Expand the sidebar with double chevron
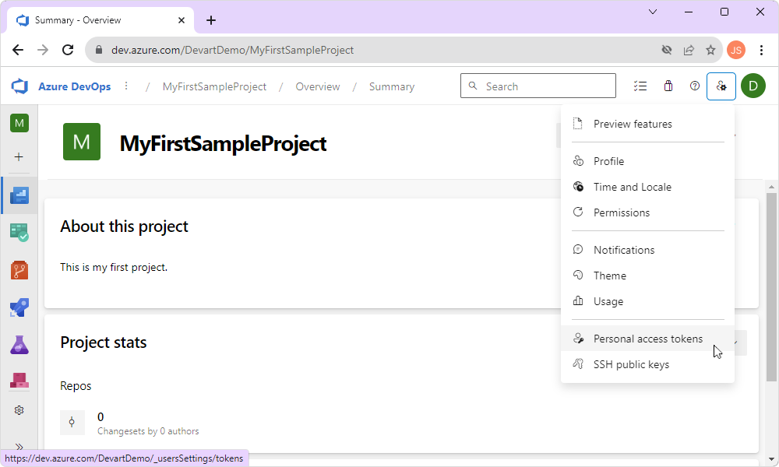Viewport: 779px width, 467px height. tap(19, 447)
